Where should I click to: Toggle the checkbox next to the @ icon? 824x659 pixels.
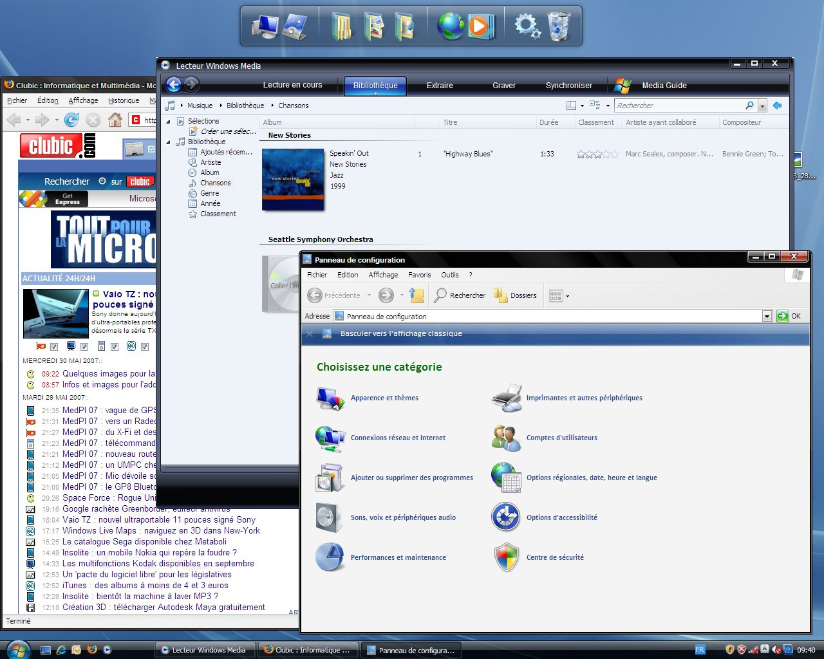[145, 347]
